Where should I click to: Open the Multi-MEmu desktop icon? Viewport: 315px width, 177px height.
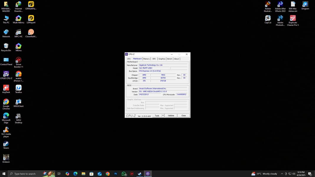click(18, 20)
